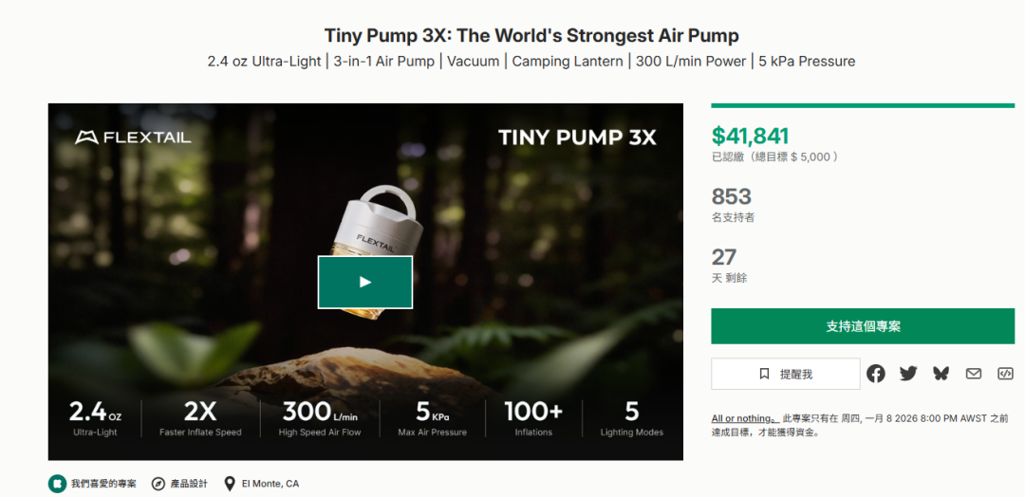Viewport: 1025px width, 497px height.
Task: Play the Tiny Pump 3X video
Action: [x=365, y=282]
